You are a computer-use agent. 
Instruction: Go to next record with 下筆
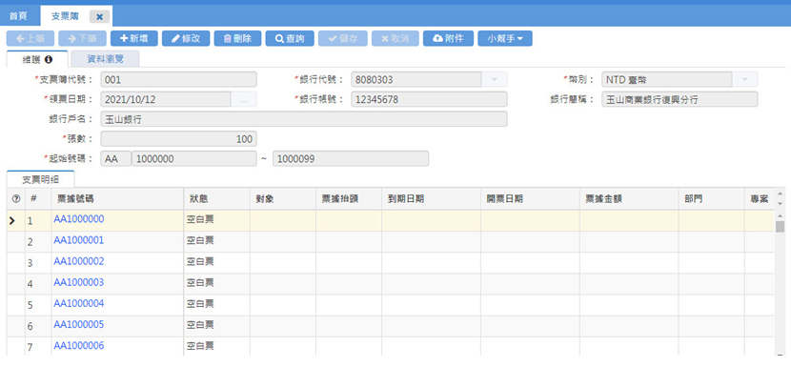pyautogui.click(x=82, y=38)
